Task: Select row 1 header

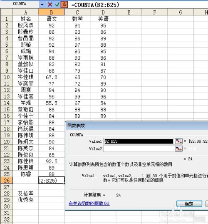Action: 7,19
